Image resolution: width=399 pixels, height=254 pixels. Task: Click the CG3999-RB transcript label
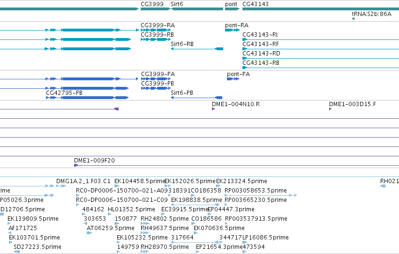[157, 35]
